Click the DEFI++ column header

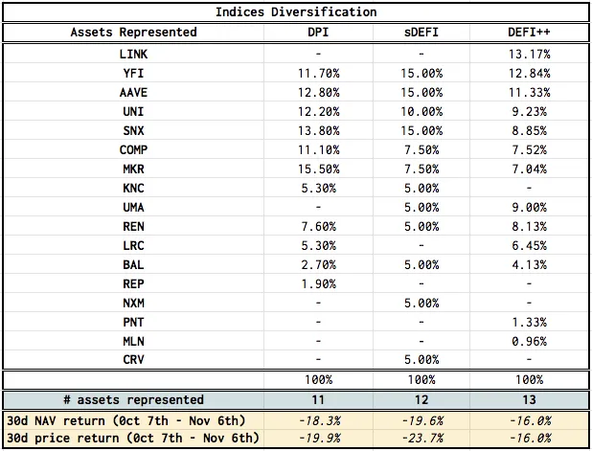[529, 33]
